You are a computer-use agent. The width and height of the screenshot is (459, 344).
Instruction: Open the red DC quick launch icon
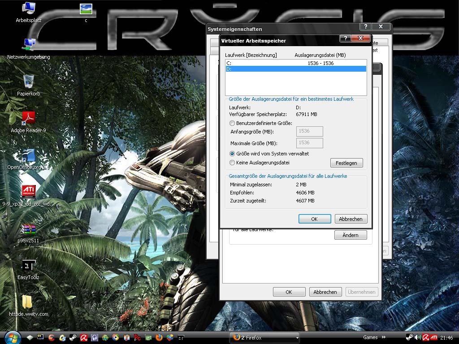click(137, 338)
